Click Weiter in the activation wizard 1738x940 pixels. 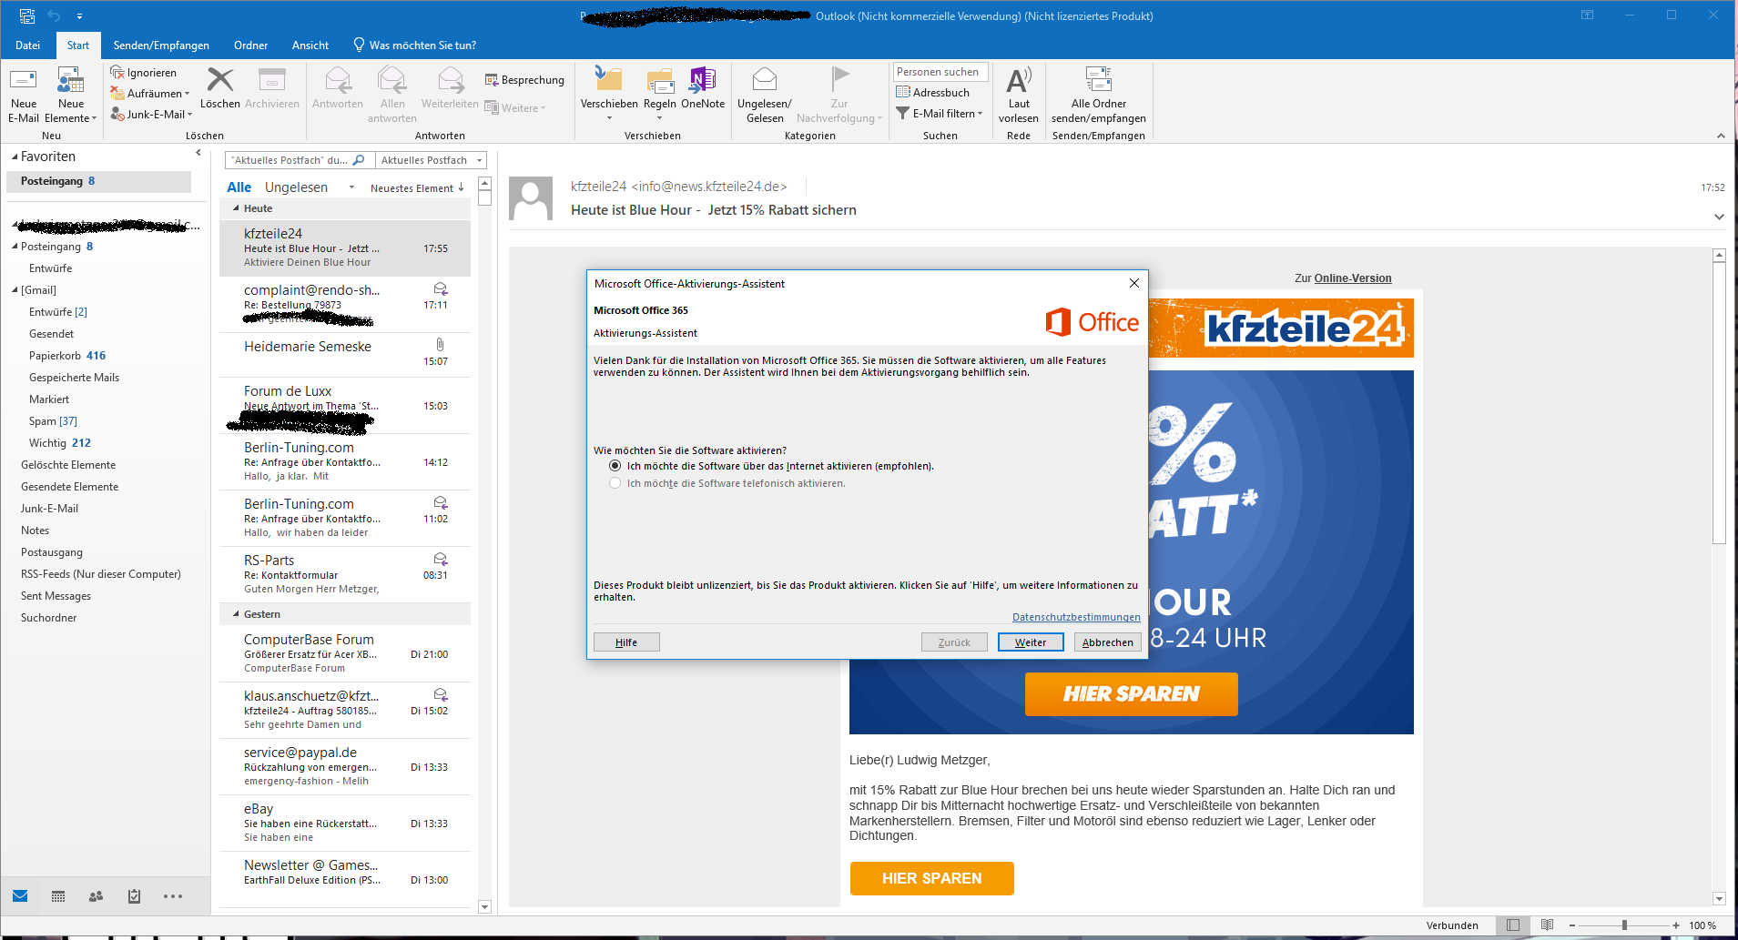point(1031,642)
